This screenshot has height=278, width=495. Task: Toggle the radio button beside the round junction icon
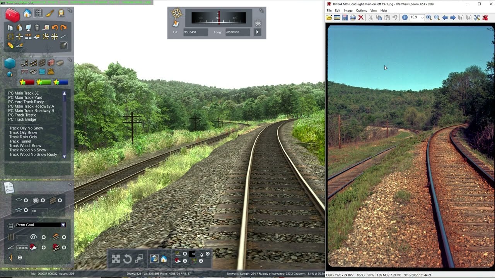click(x=43, y=200)
